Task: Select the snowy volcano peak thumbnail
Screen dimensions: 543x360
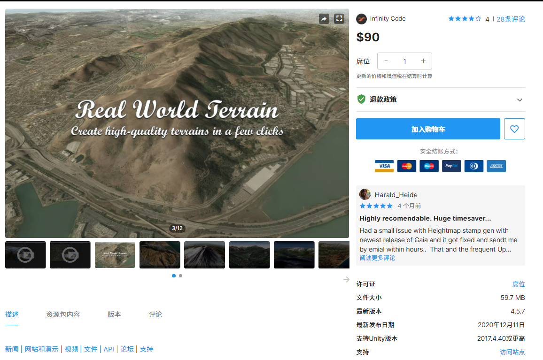Action: tap(205, 255)
